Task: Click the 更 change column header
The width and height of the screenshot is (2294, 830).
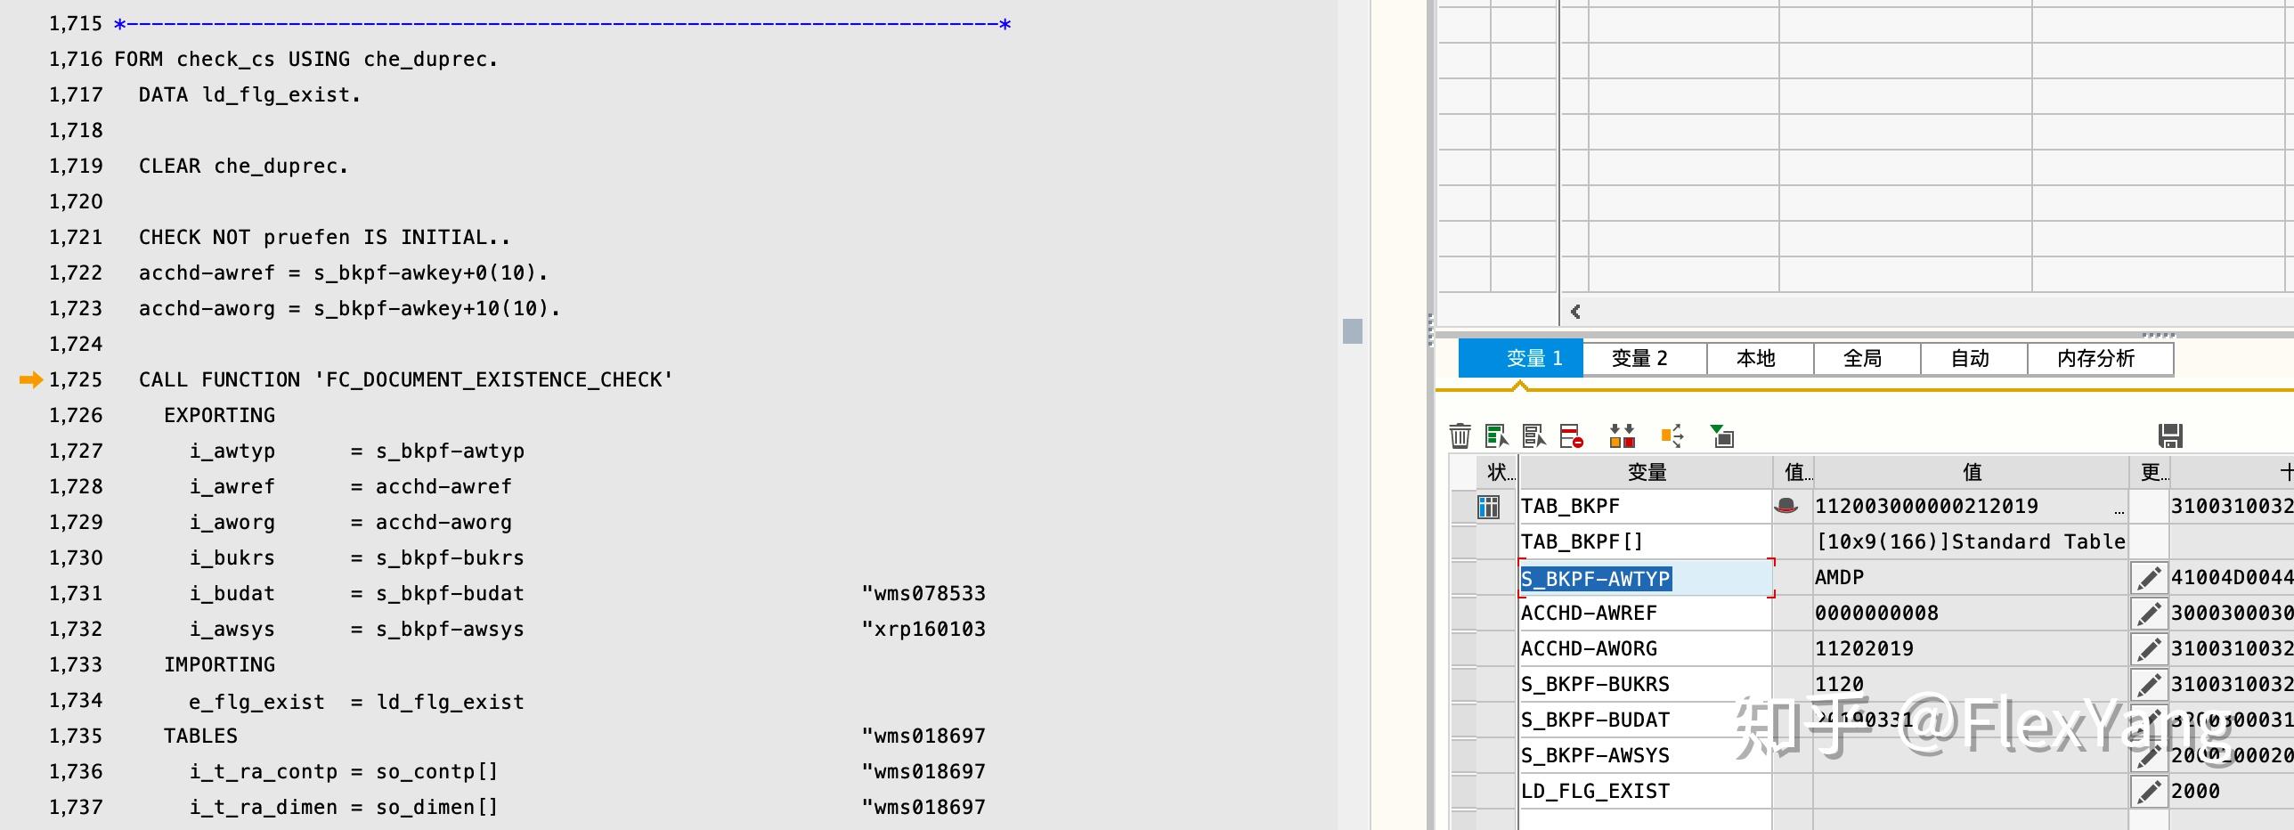Action: click(x=2149, y=472)
